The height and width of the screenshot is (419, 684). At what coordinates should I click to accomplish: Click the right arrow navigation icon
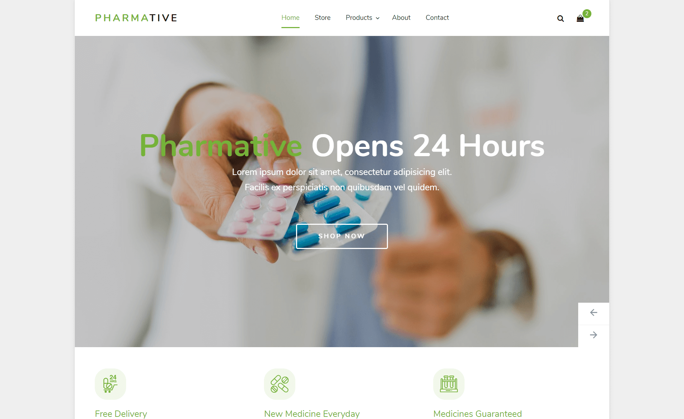594,335
